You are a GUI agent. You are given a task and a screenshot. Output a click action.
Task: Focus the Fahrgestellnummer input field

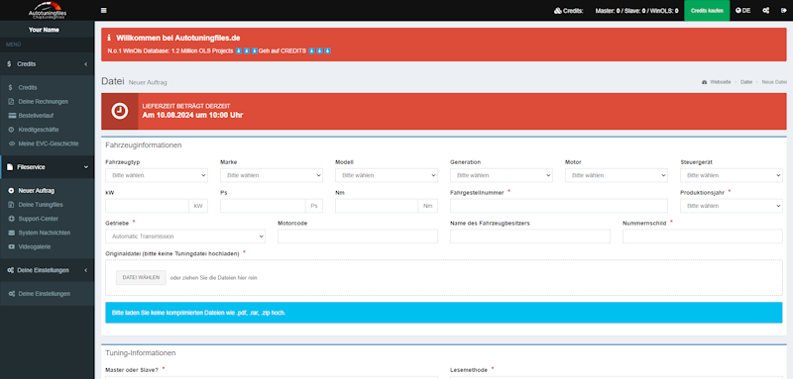559,206
